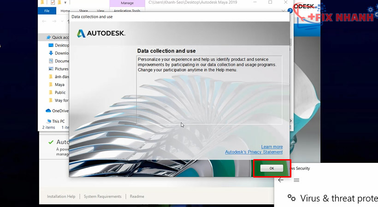The image size is (378, 207).
Task: Open the File tab in File Explorer
Action: (x=47, y=11)
